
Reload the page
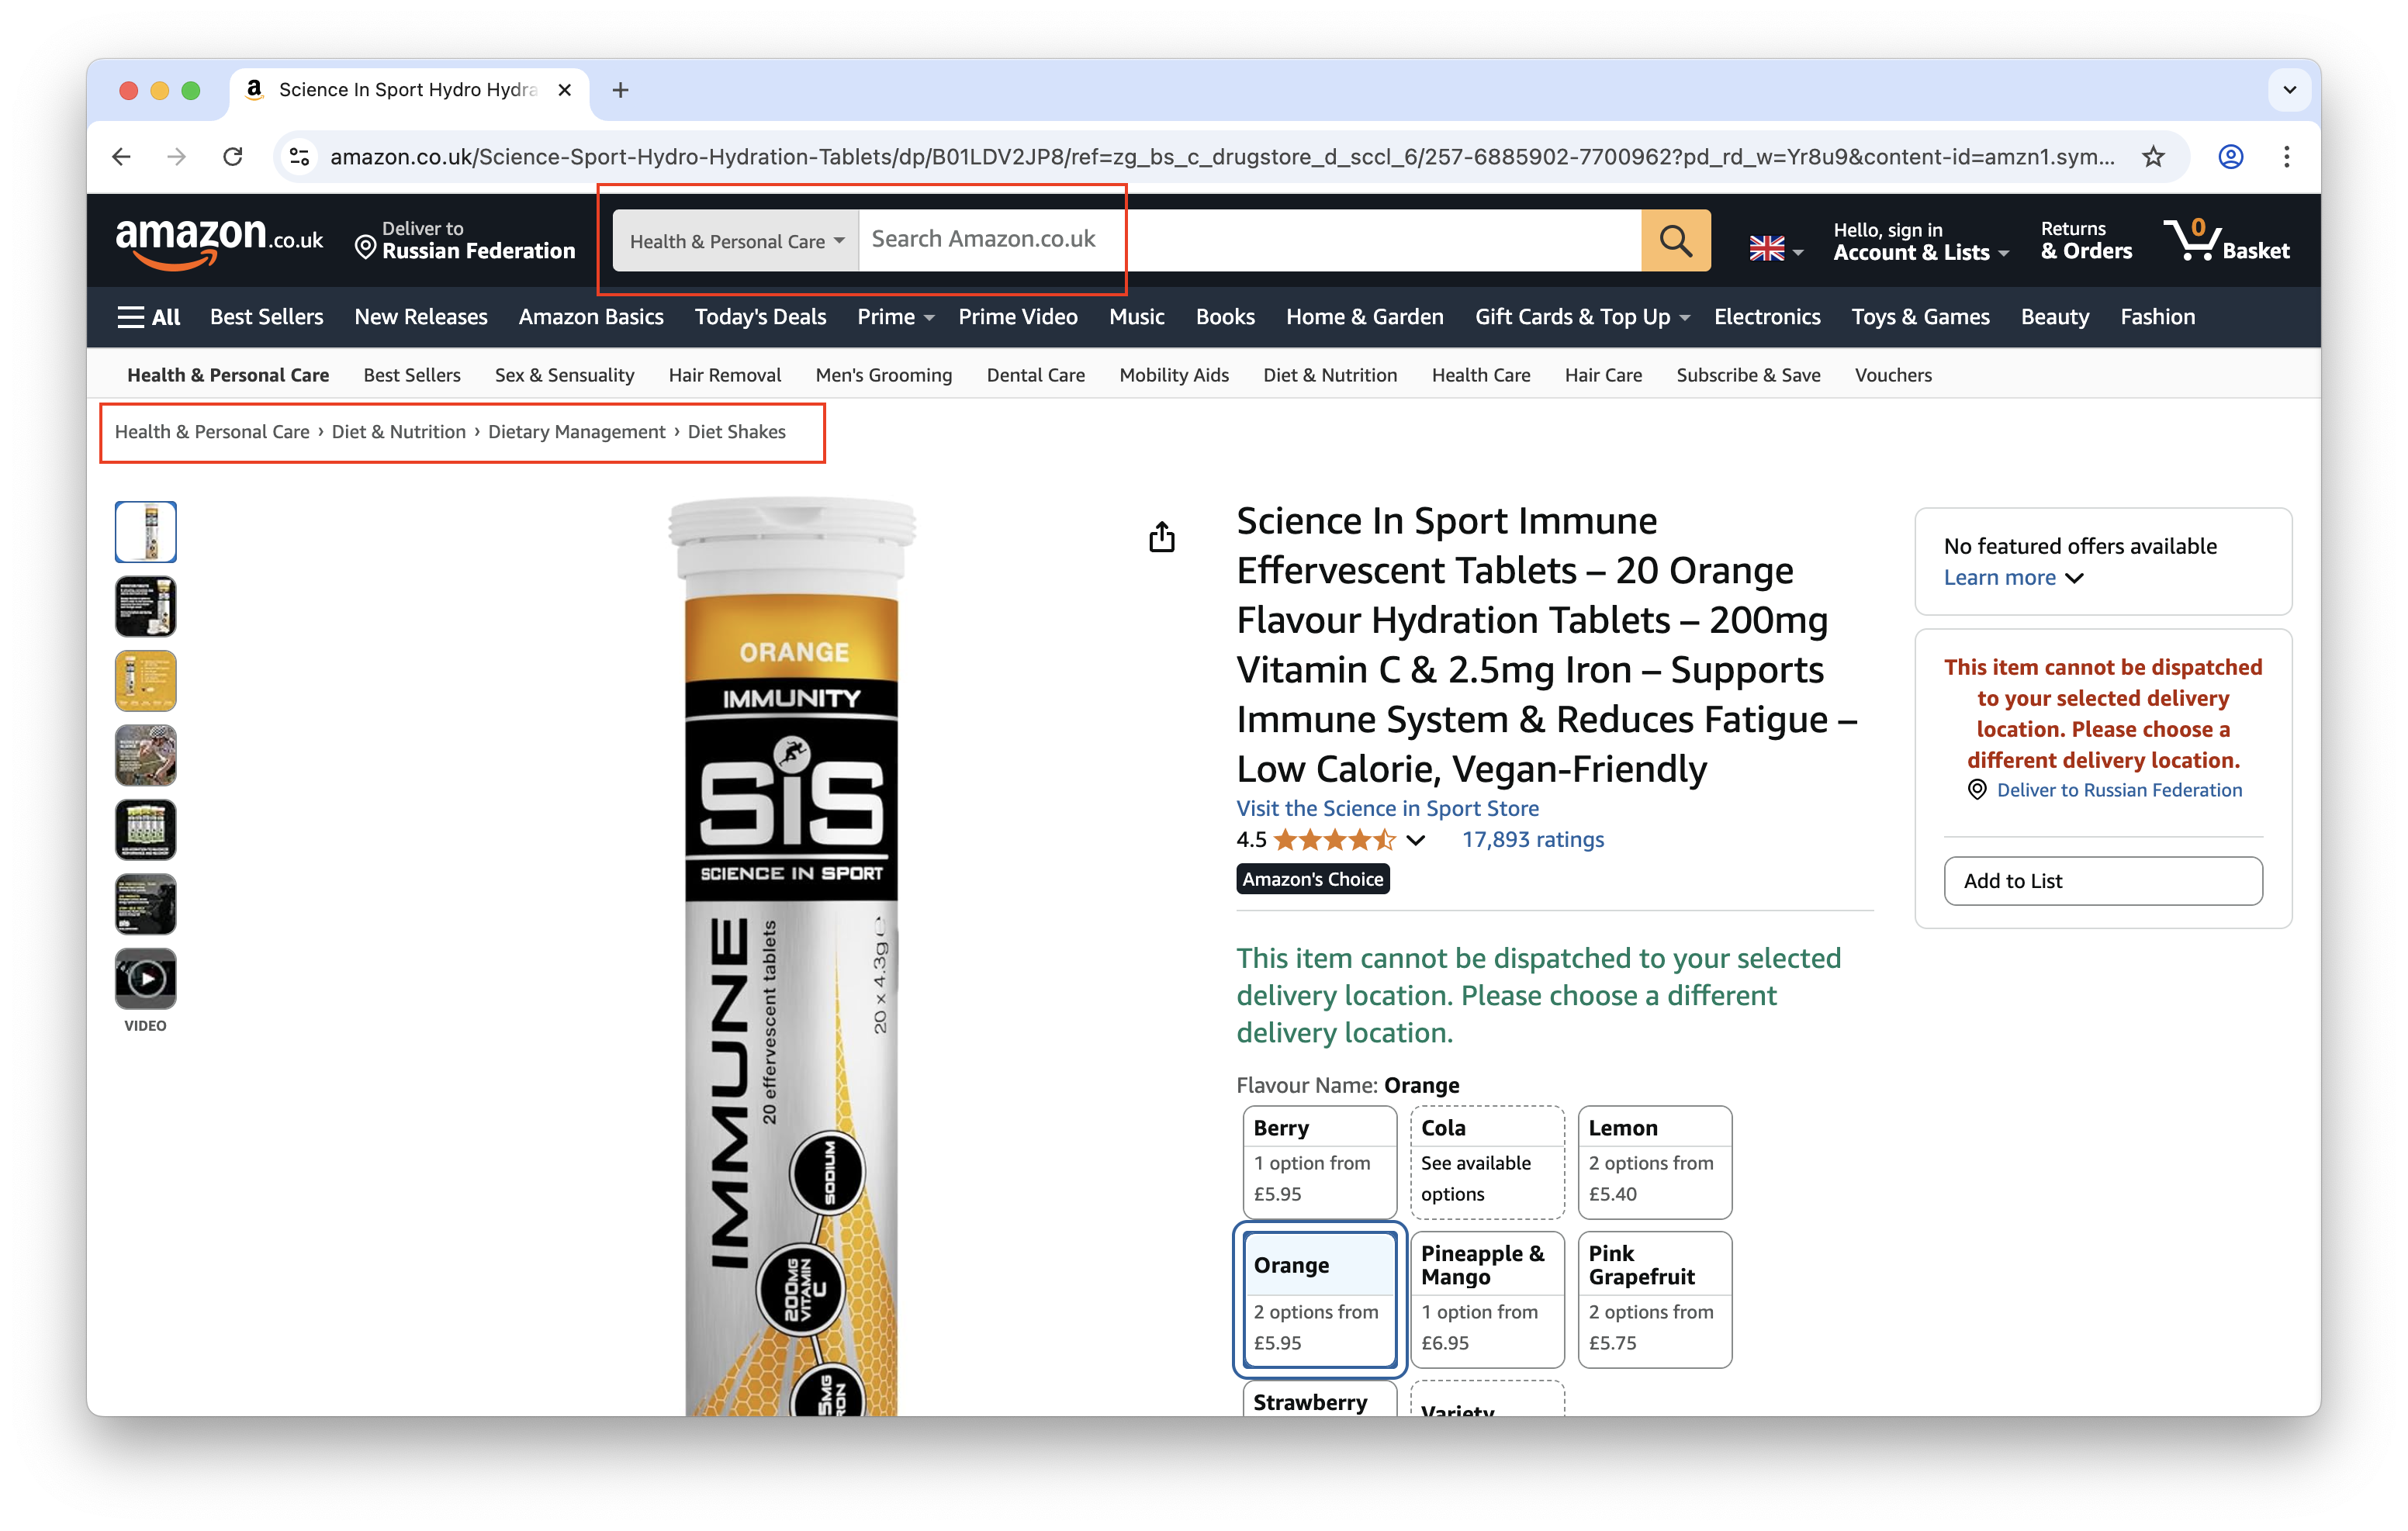tap(233, 156)
